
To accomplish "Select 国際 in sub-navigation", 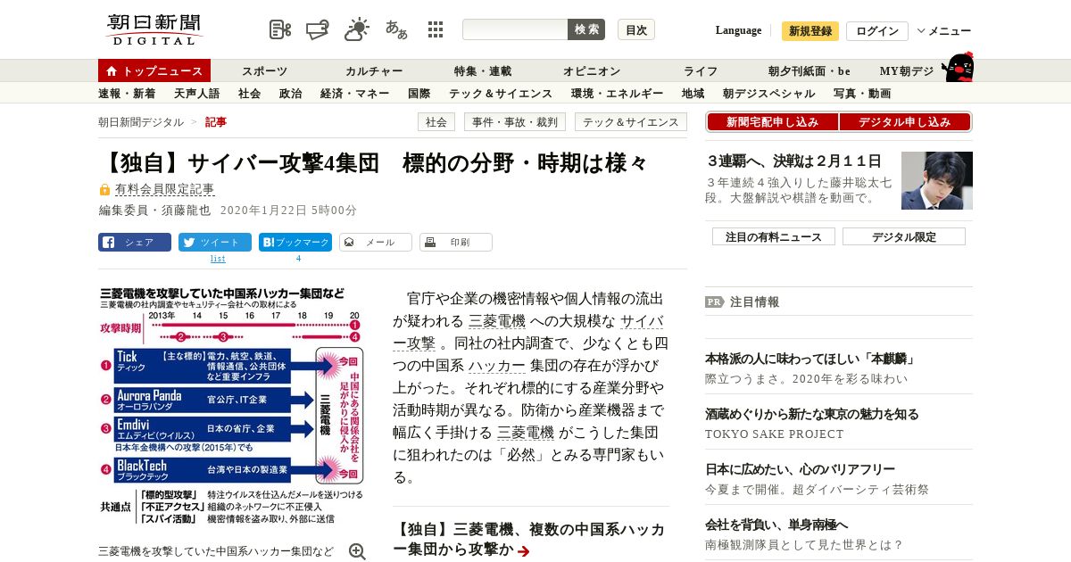I will click(x=419, y=93).
